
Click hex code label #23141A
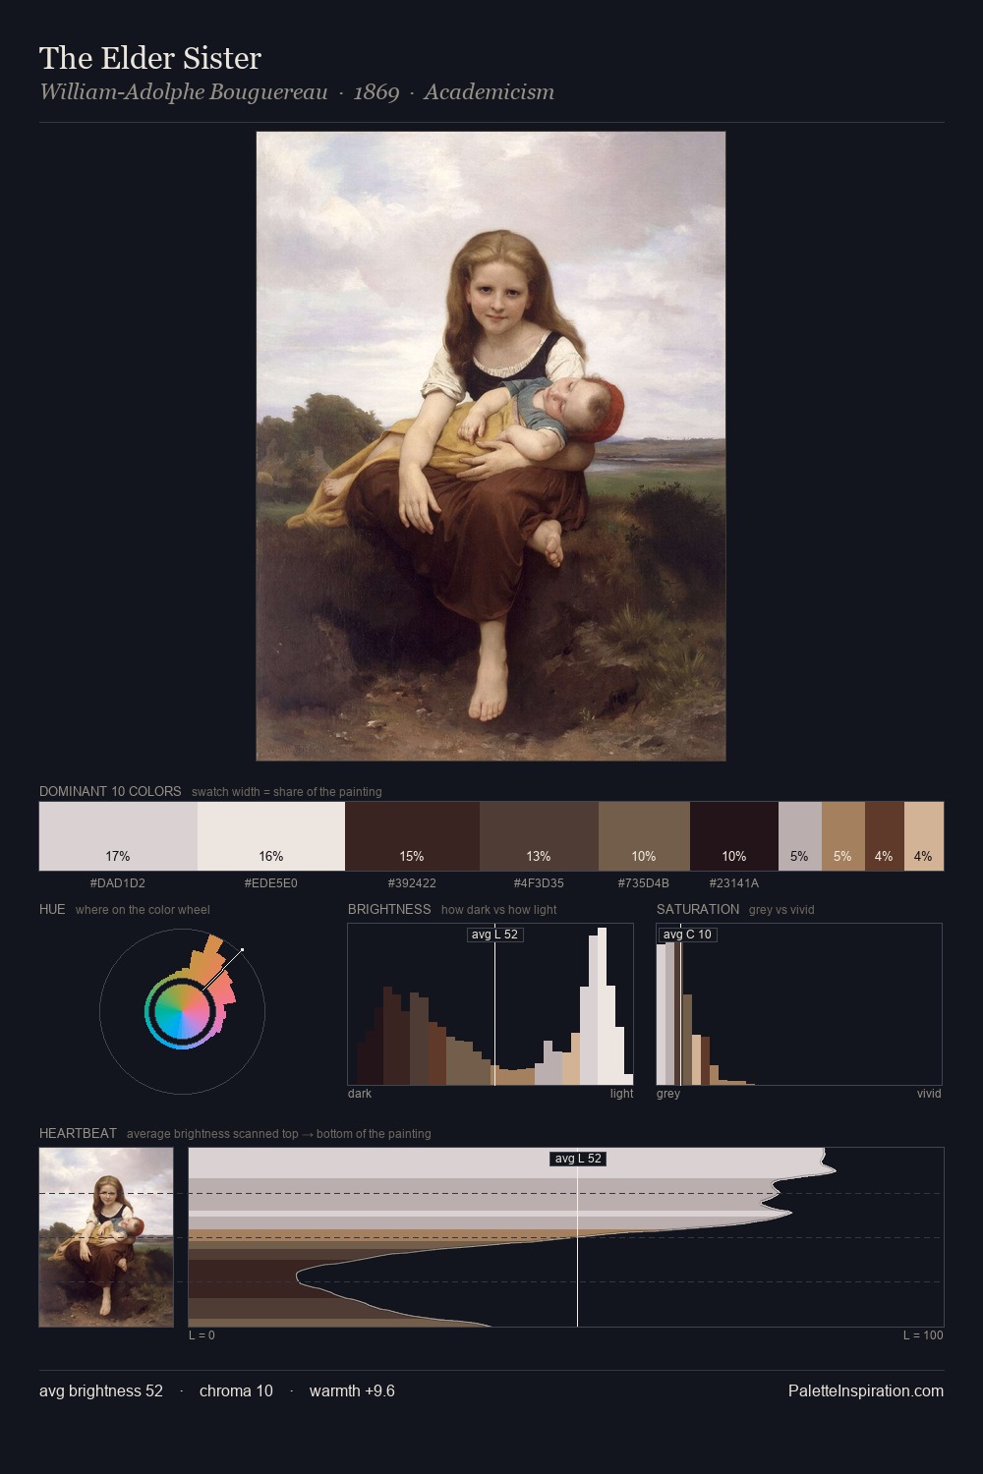734,883
